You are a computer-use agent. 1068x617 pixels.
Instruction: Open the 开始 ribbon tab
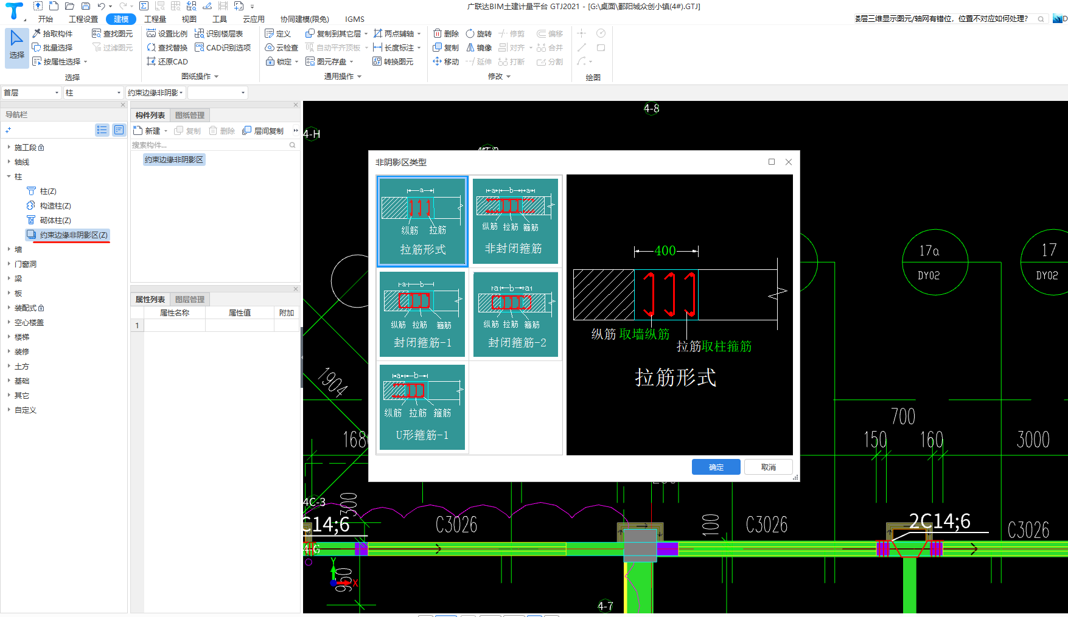(46, 19)
